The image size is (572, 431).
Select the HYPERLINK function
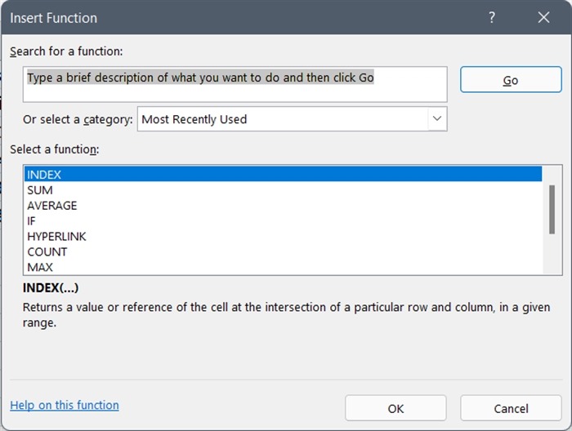pyautogui.click(x=56, y=236)
